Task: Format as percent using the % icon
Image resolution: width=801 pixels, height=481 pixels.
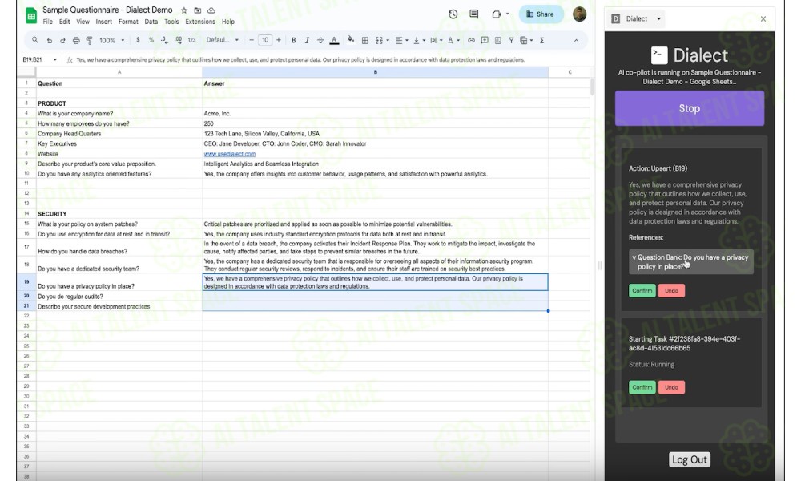Action: coord(151,40)
